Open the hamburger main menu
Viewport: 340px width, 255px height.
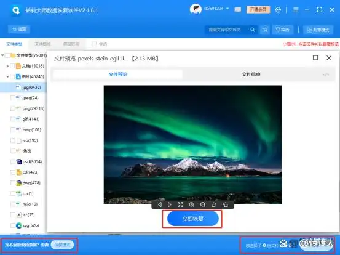point(296,10)
